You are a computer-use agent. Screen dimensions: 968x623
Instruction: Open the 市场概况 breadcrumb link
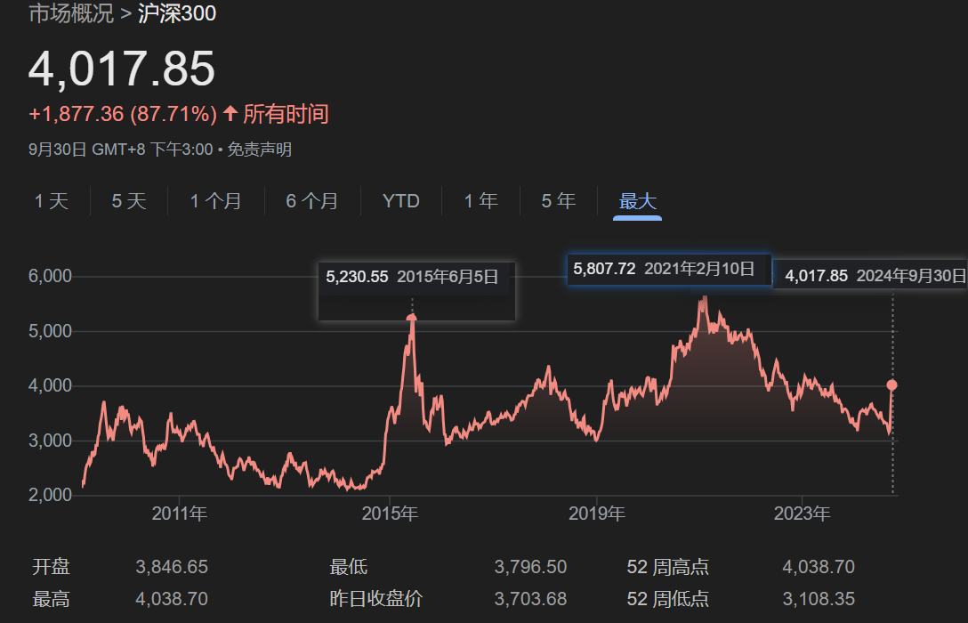[71, 13]
